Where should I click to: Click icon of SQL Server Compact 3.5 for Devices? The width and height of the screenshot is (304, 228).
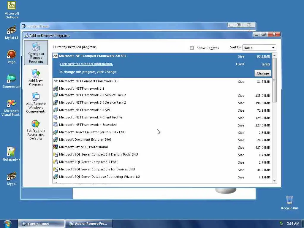click(56, 169)
